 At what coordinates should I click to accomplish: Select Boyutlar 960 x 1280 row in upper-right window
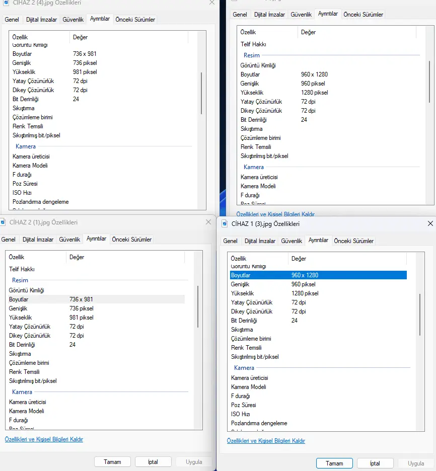point(328,74)
